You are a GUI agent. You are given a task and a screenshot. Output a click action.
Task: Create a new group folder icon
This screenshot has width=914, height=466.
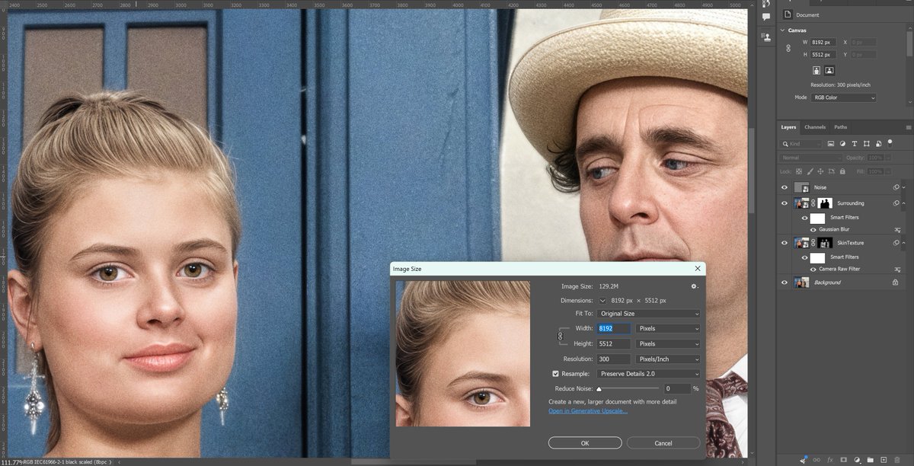pyautogui.click(x=871, y=460)
